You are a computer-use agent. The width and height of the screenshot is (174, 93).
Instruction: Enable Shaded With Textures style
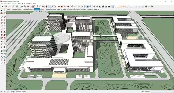point(88,6)
